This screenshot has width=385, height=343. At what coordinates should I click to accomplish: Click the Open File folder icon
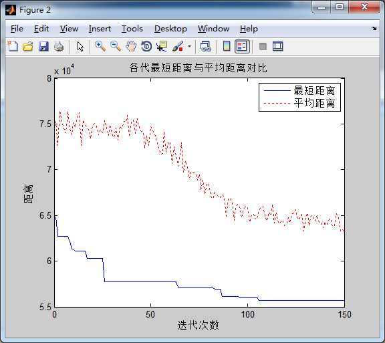tap(28, 46)
